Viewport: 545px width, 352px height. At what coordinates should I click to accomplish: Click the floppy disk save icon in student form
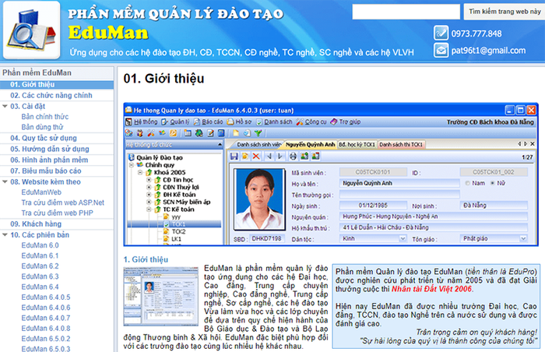[x=234, y=157]
